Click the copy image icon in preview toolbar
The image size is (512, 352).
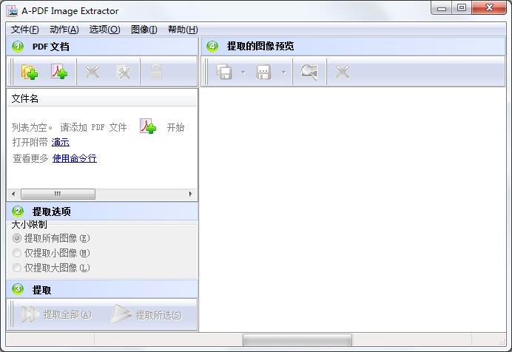[224, 72]
